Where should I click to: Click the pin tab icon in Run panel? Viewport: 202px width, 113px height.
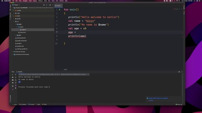coord(13,89)
